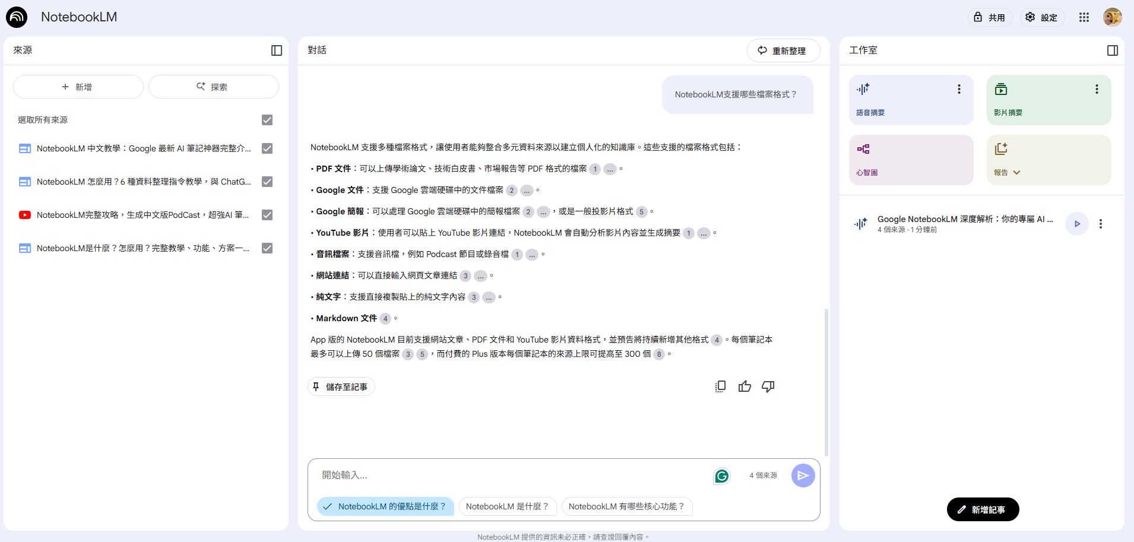Expand citations ellipsis after 網站連結 line
The width and height of the screenshot is (1134, 542).
click(480, 276)
